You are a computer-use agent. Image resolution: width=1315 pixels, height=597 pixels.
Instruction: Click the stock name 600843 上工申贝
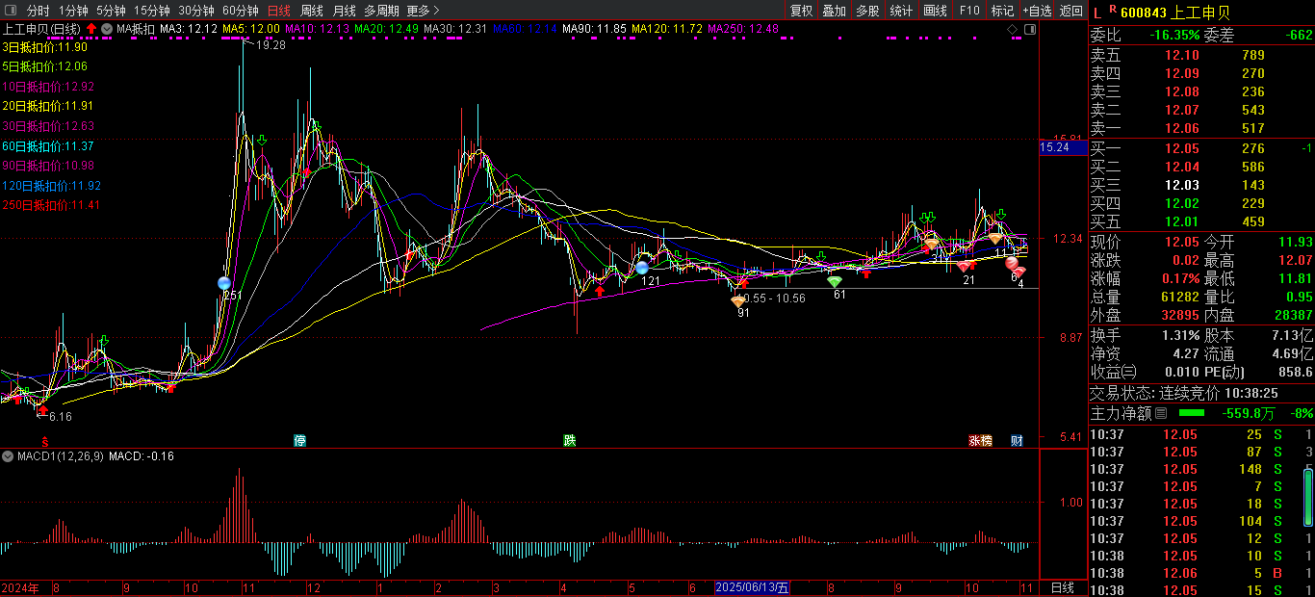click(1173, 12)
